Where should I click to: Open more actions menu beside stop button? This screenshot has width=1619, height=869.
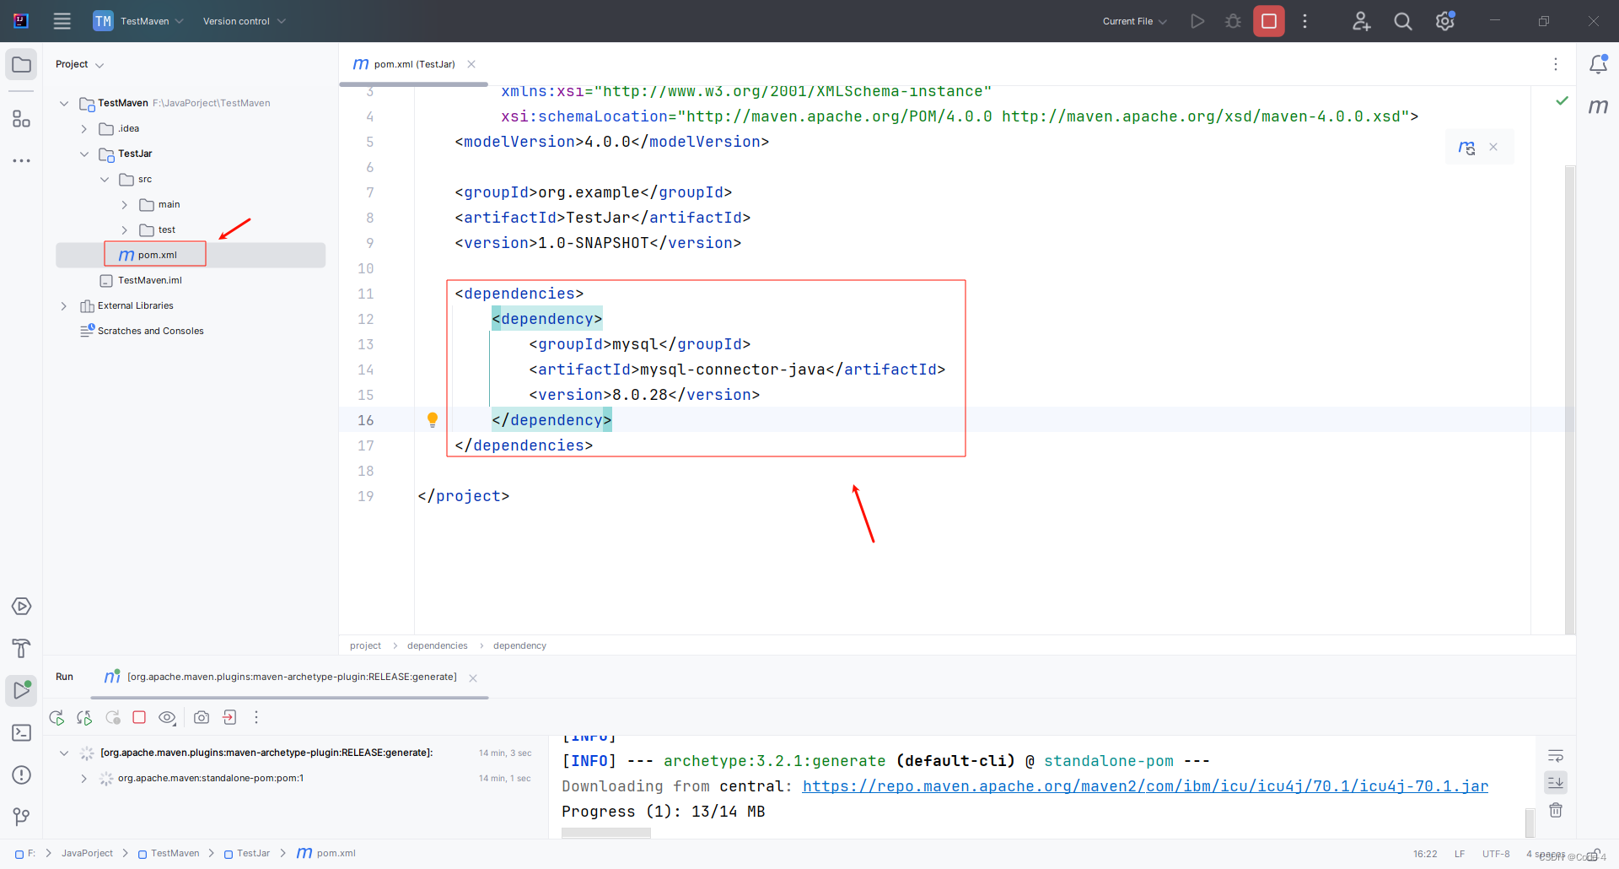(1304, 21)
